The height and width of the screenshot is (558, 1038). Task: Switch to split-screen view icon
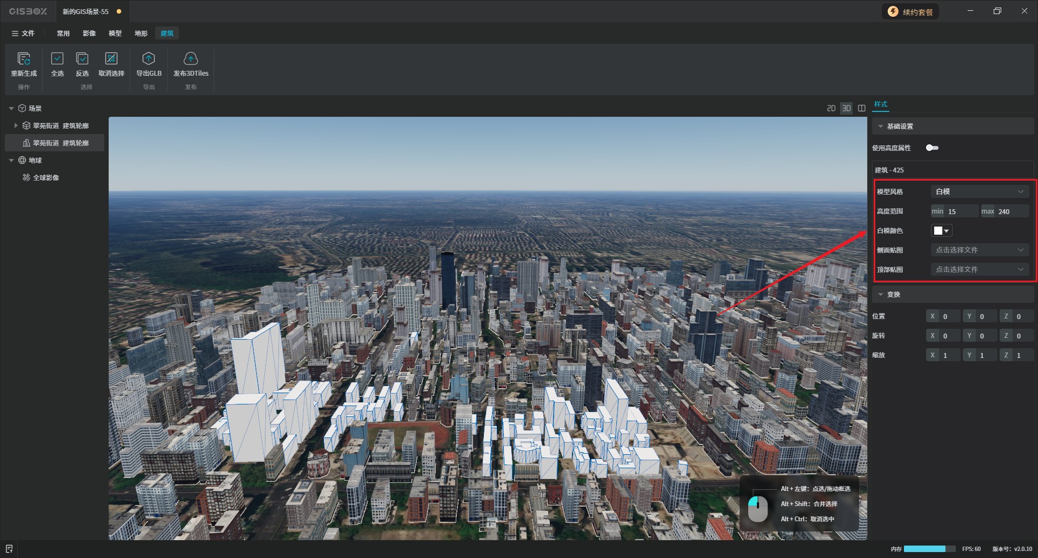coord(862,108)
